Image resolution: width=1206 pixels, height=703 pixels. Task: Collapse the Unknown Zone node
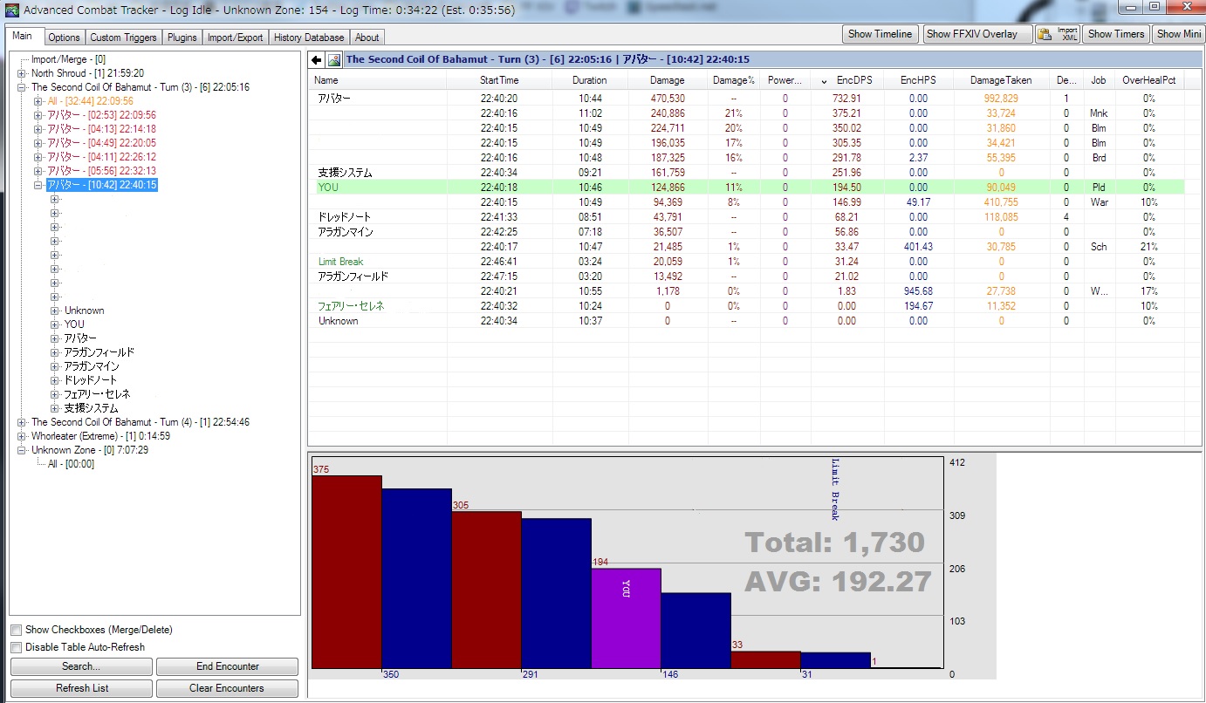pyautogui.click(x=22, y=450)
